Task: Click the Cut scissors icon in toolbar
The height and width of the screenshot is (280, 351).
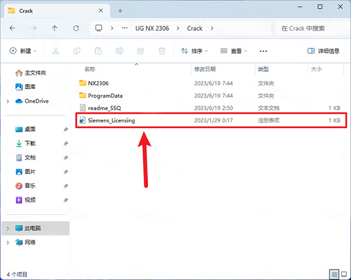Action: coord(56,51)
